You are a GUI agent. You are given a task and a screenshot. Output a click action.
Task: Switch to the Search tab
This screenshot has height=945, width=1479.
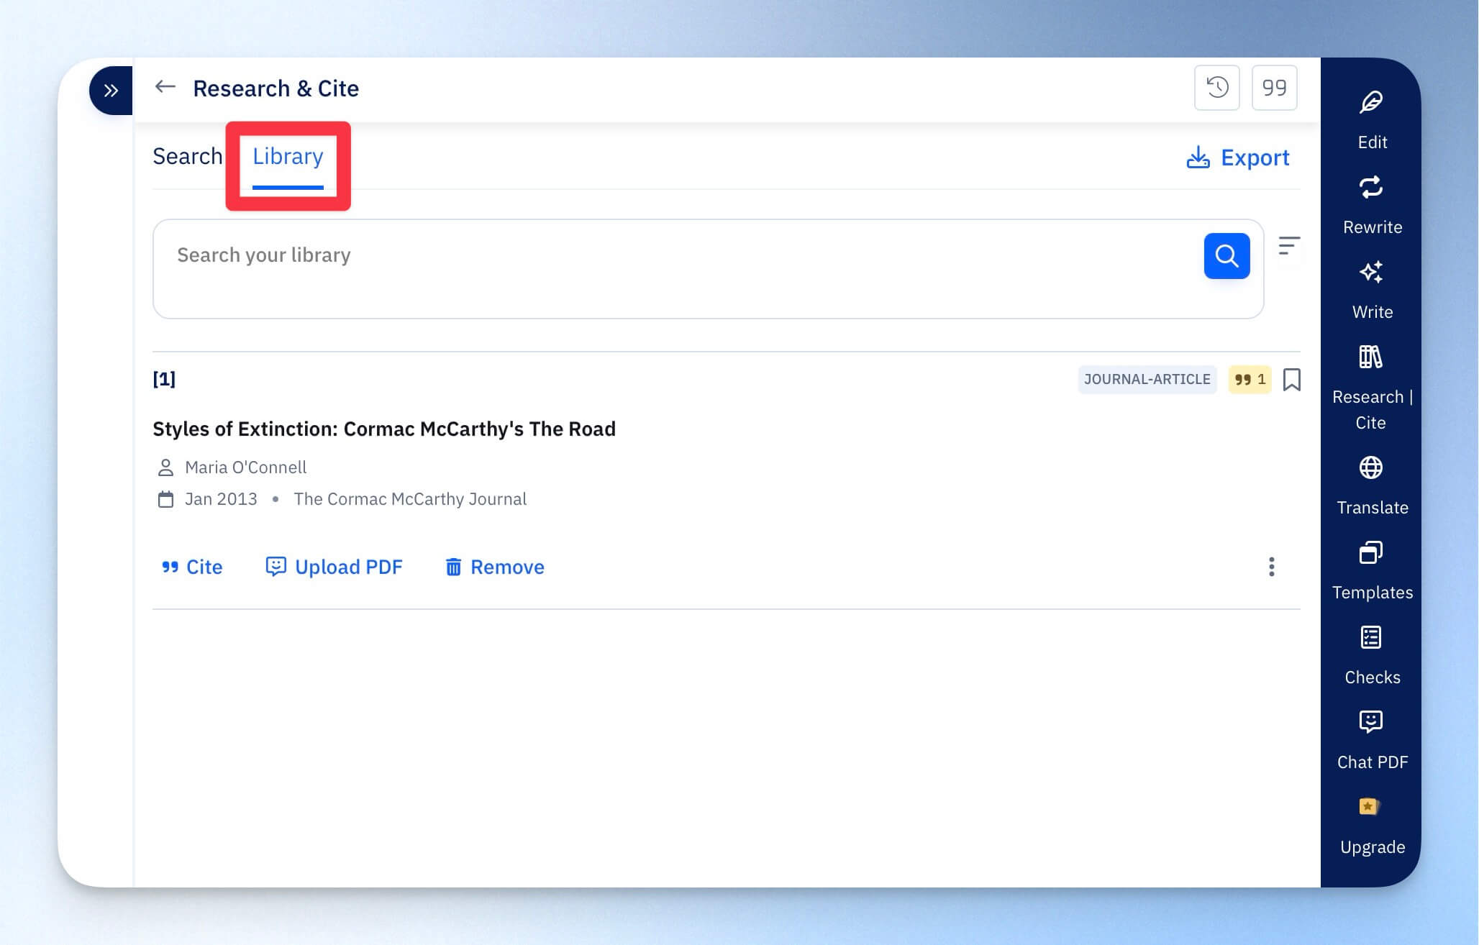(187, 157)
